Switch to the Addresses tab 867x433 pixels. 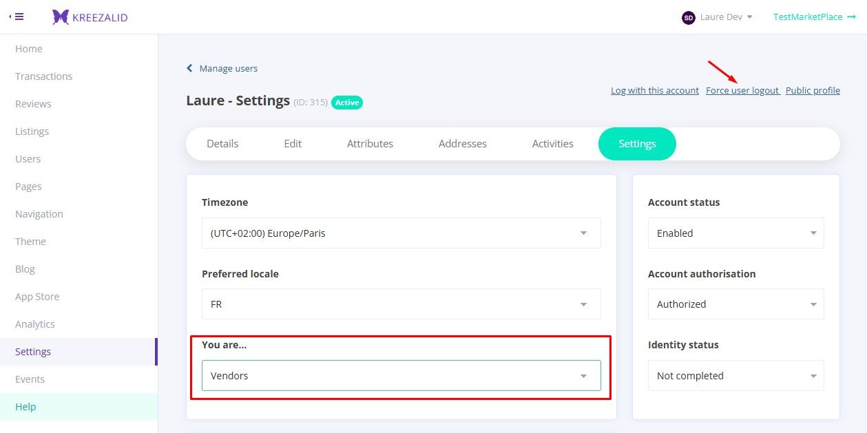(x=463, y=144)
